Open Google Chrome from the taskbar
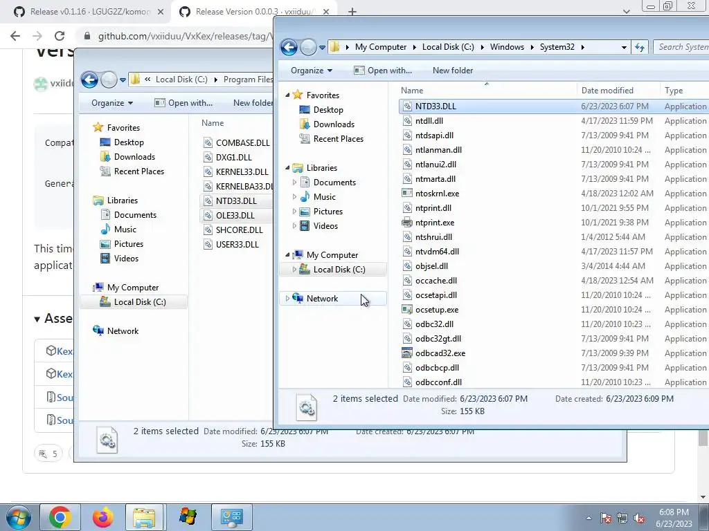Screen dimensions: 709x531 [x=60, y=517]
